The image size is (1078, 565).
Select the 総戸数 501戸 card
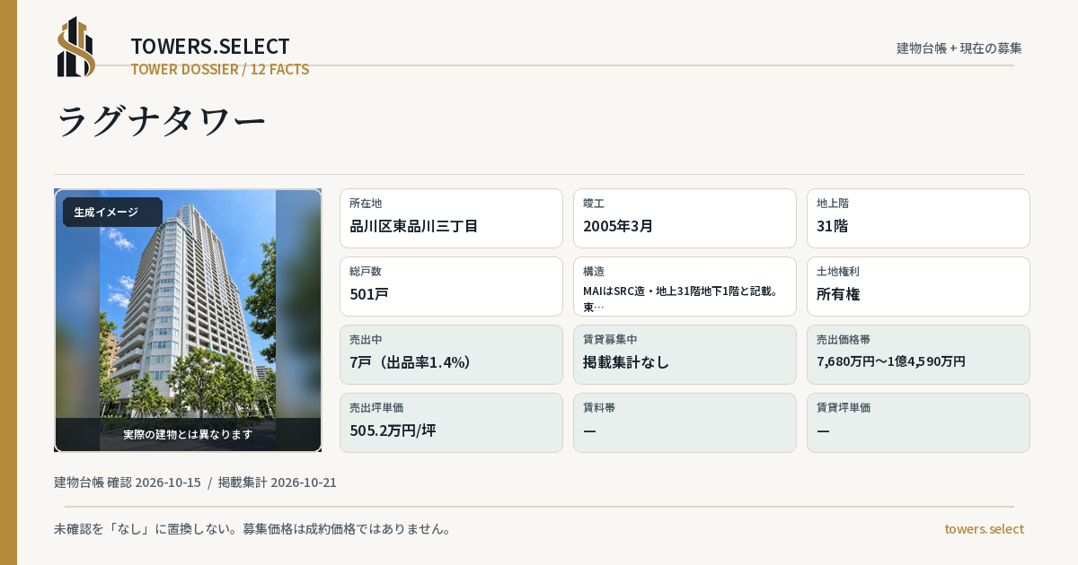[x=451, y=286]
